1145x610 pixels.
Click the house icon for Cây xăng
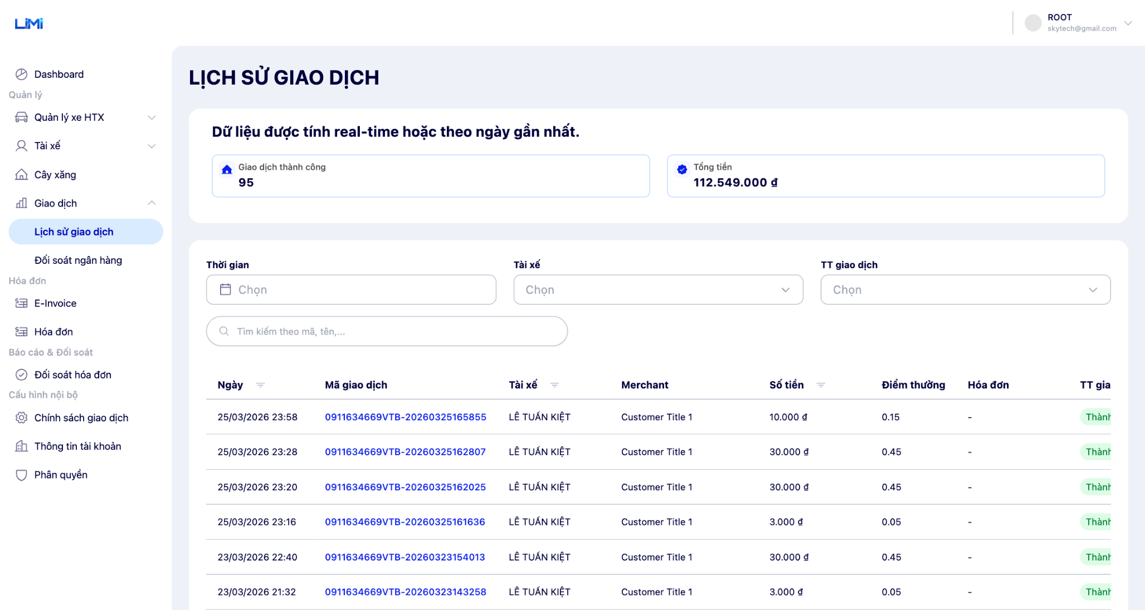click(x=21, y=174)
